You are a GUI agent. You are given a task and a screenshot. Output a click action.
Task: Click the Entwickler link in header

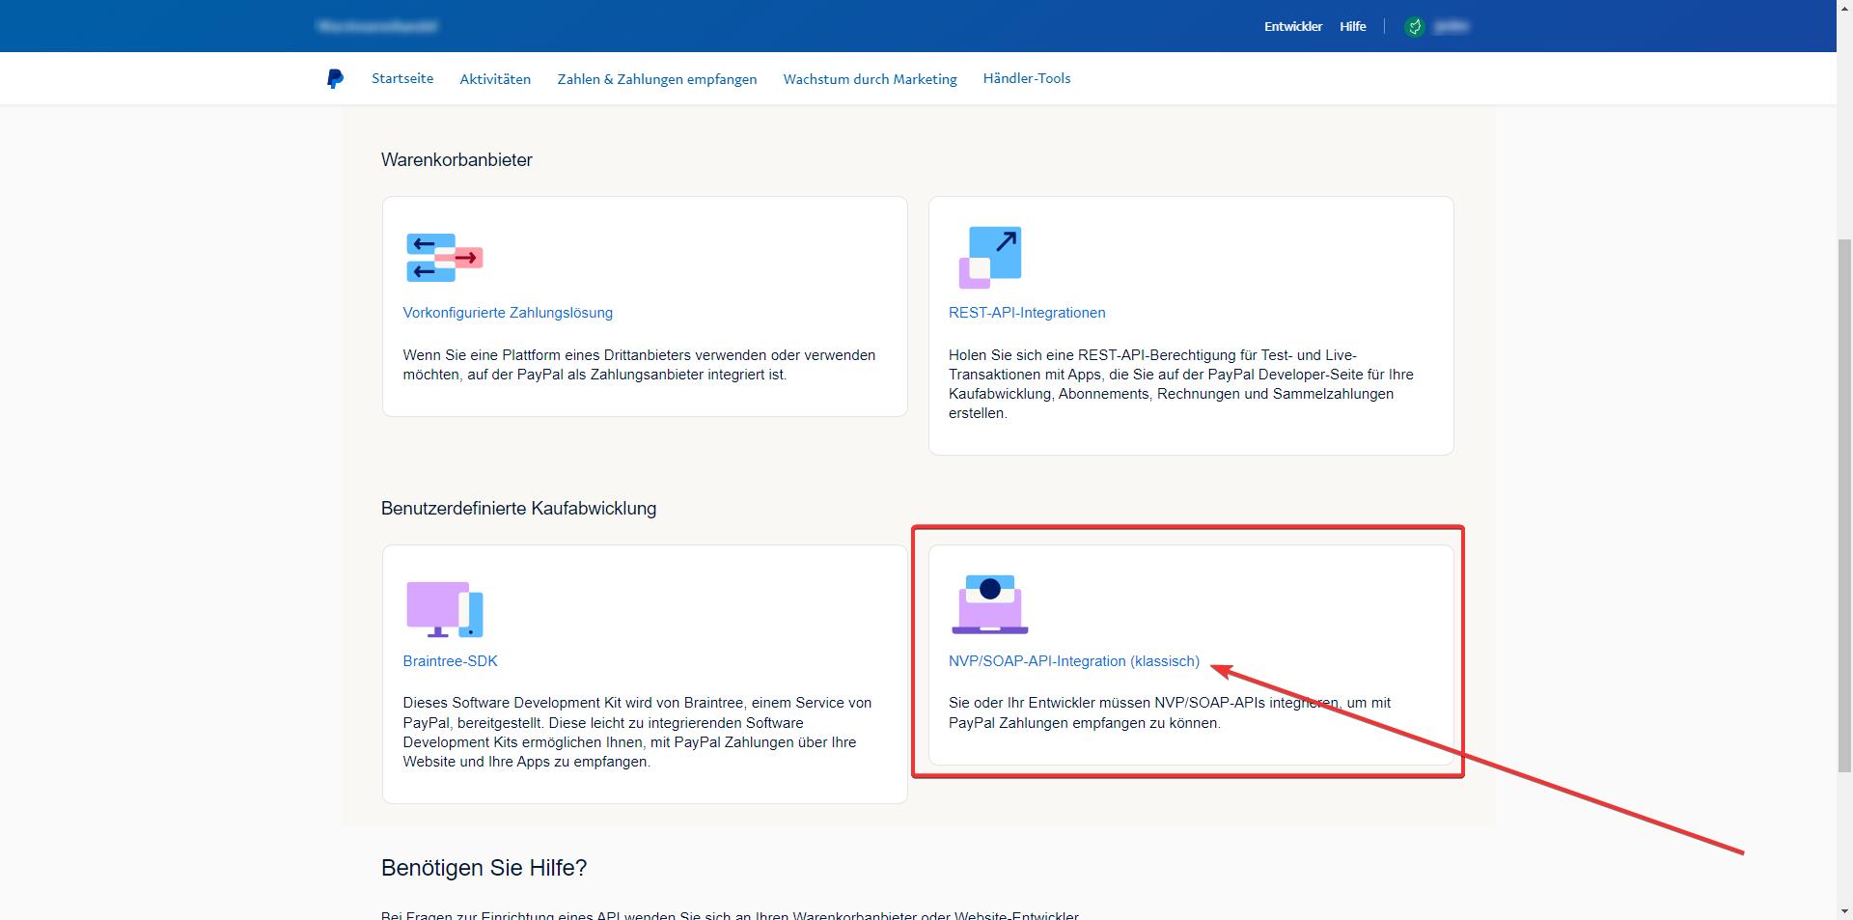tap(1292, 26)
